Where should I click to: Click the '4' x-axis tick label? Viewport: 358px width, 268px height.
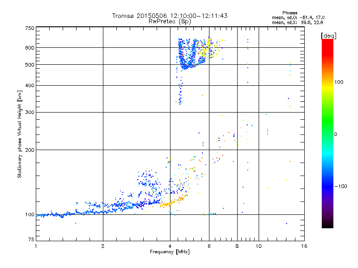coord(170,246)
